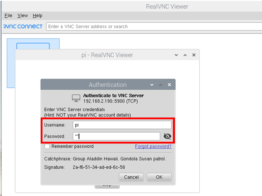This screenshot has height=196, width=262.
Task: Click into the Username field
Action: click(122, 125)
